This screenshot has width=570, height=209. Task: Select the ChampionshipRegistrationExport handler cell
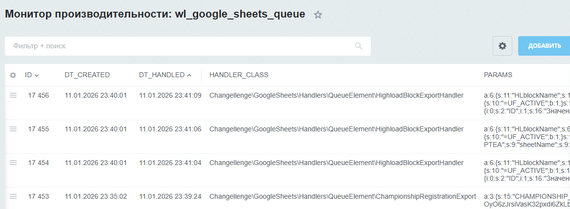tap(342, 196)
